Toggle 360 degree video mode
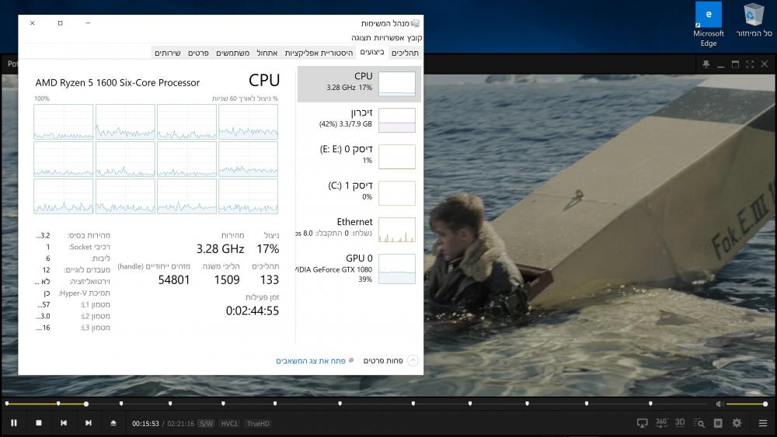 click(661, 423)
